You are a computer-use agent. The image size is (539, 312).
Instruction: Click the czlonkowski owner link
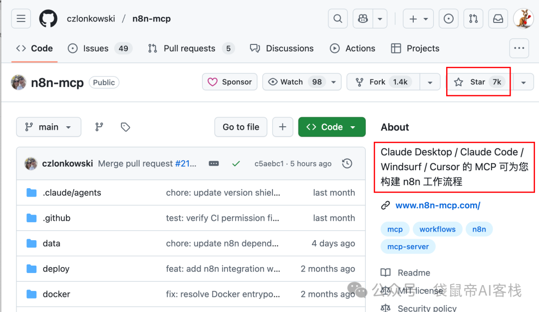(x=91, y=18)
